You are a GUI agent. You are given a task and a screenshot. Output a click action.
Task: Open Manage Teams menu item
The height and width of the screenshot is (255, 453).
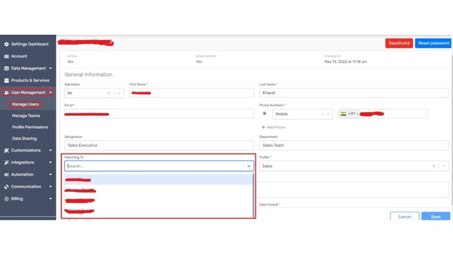(x=26, y=116)
